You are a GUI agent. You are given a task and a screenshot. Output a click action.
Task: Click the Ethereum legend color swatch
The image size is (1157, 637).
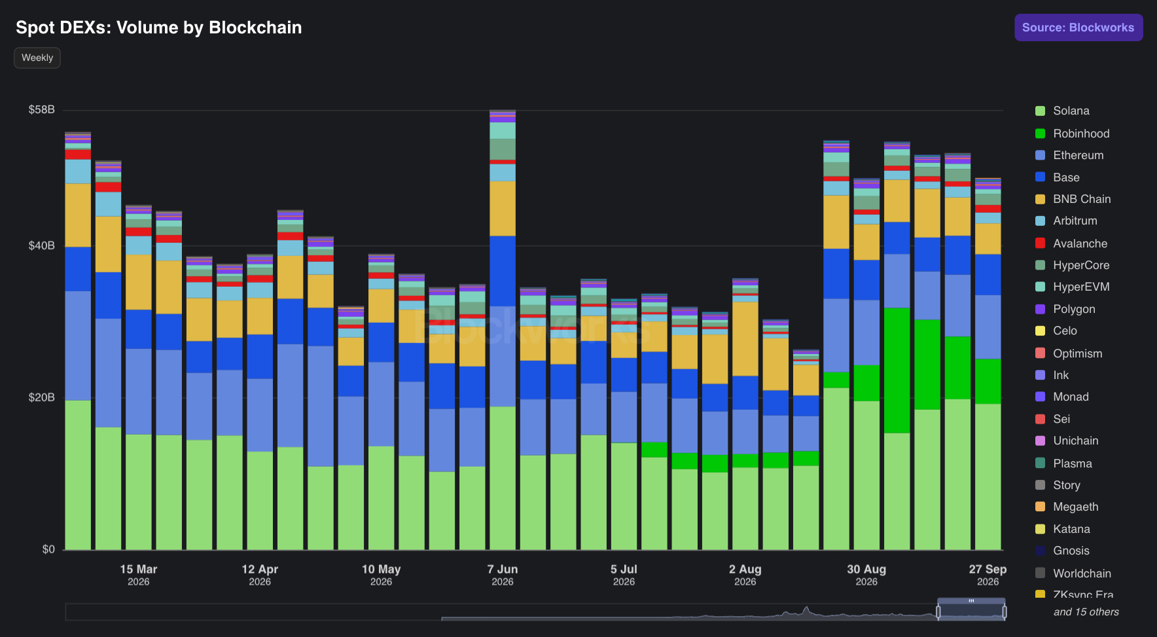coord(1040,155)
